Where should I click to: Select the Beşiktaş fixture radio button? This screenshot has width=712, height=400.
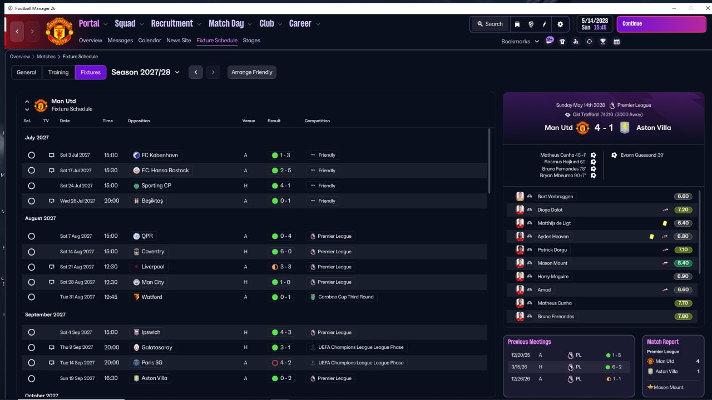pos(31,201)
